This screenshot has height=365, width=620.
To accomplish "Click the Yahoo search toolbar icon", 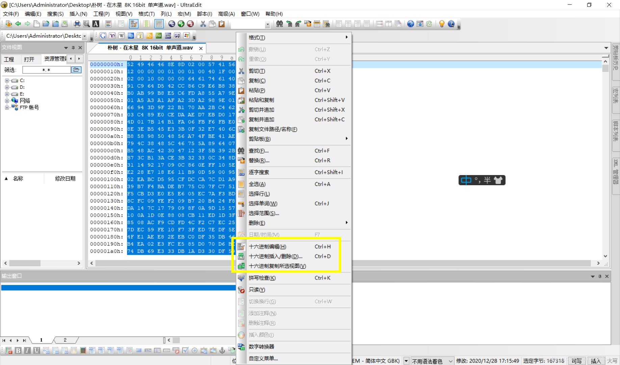I will point(112,35).
